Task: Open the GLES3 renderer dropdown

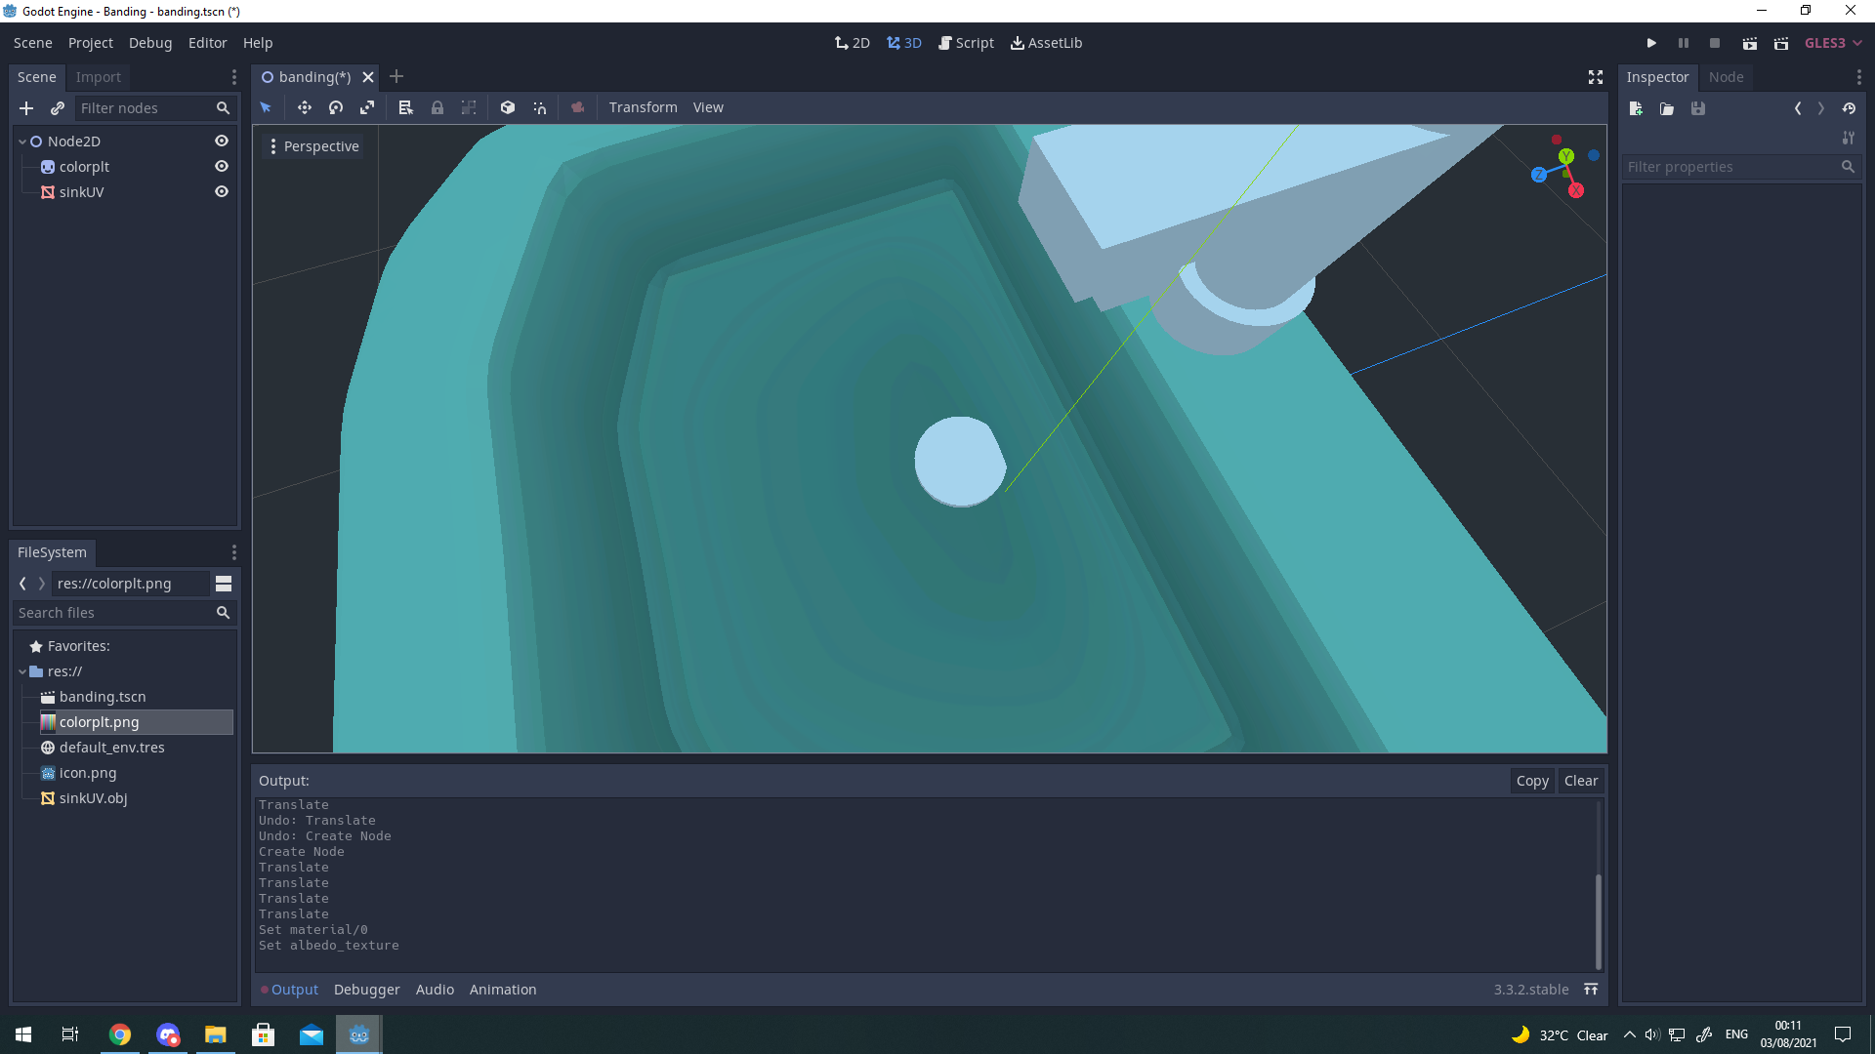Action: click(1833, 43)
